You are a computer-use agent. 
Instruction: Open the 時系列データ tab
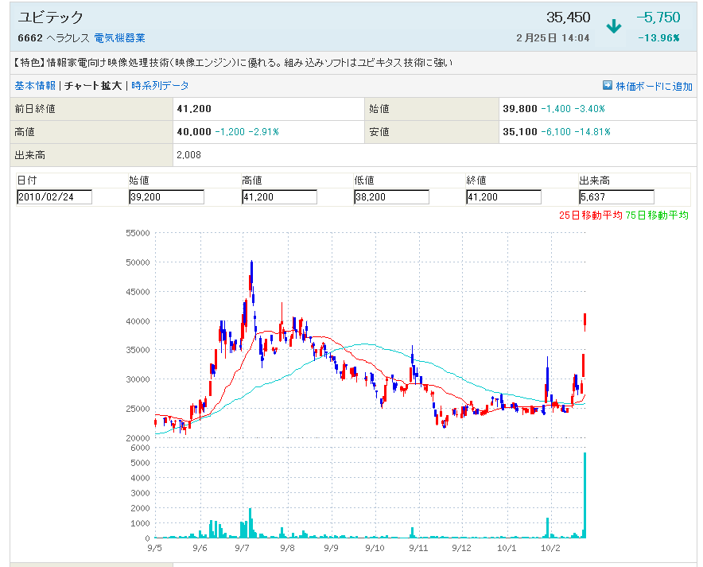click(160, 86)
